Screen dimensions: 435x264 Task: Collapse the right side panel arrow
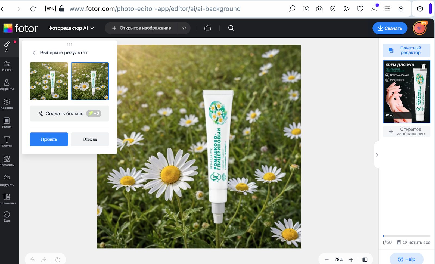click(377, 155)
